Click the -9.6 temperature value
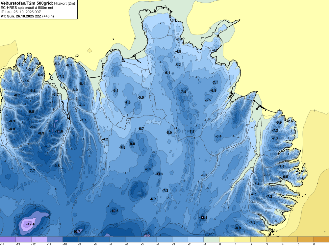The height and width of the screenshot is (246, 329). tap(33, 127)
